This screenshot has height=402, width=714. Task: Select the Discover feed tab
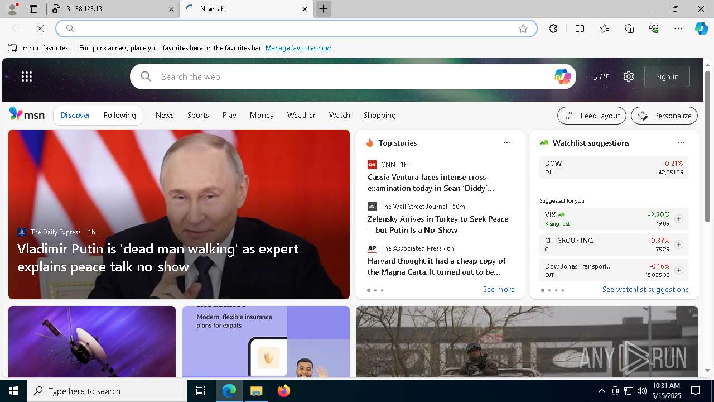(x=75, y=115)
